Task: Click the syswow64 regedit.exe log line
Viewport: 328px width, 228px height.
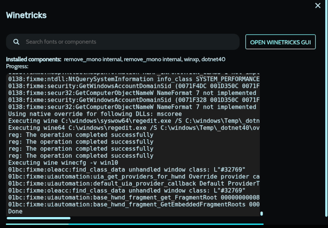Action: click(134, 121)
